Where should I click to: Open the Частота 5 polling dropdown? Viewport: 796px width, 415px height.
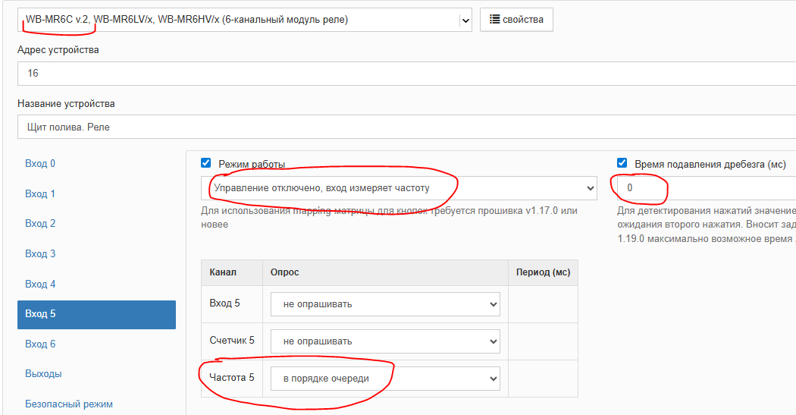pos(385,378)
